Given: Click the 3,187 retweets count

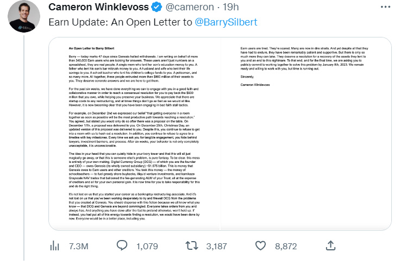Looking at the screenshot, I should [216, 247].
